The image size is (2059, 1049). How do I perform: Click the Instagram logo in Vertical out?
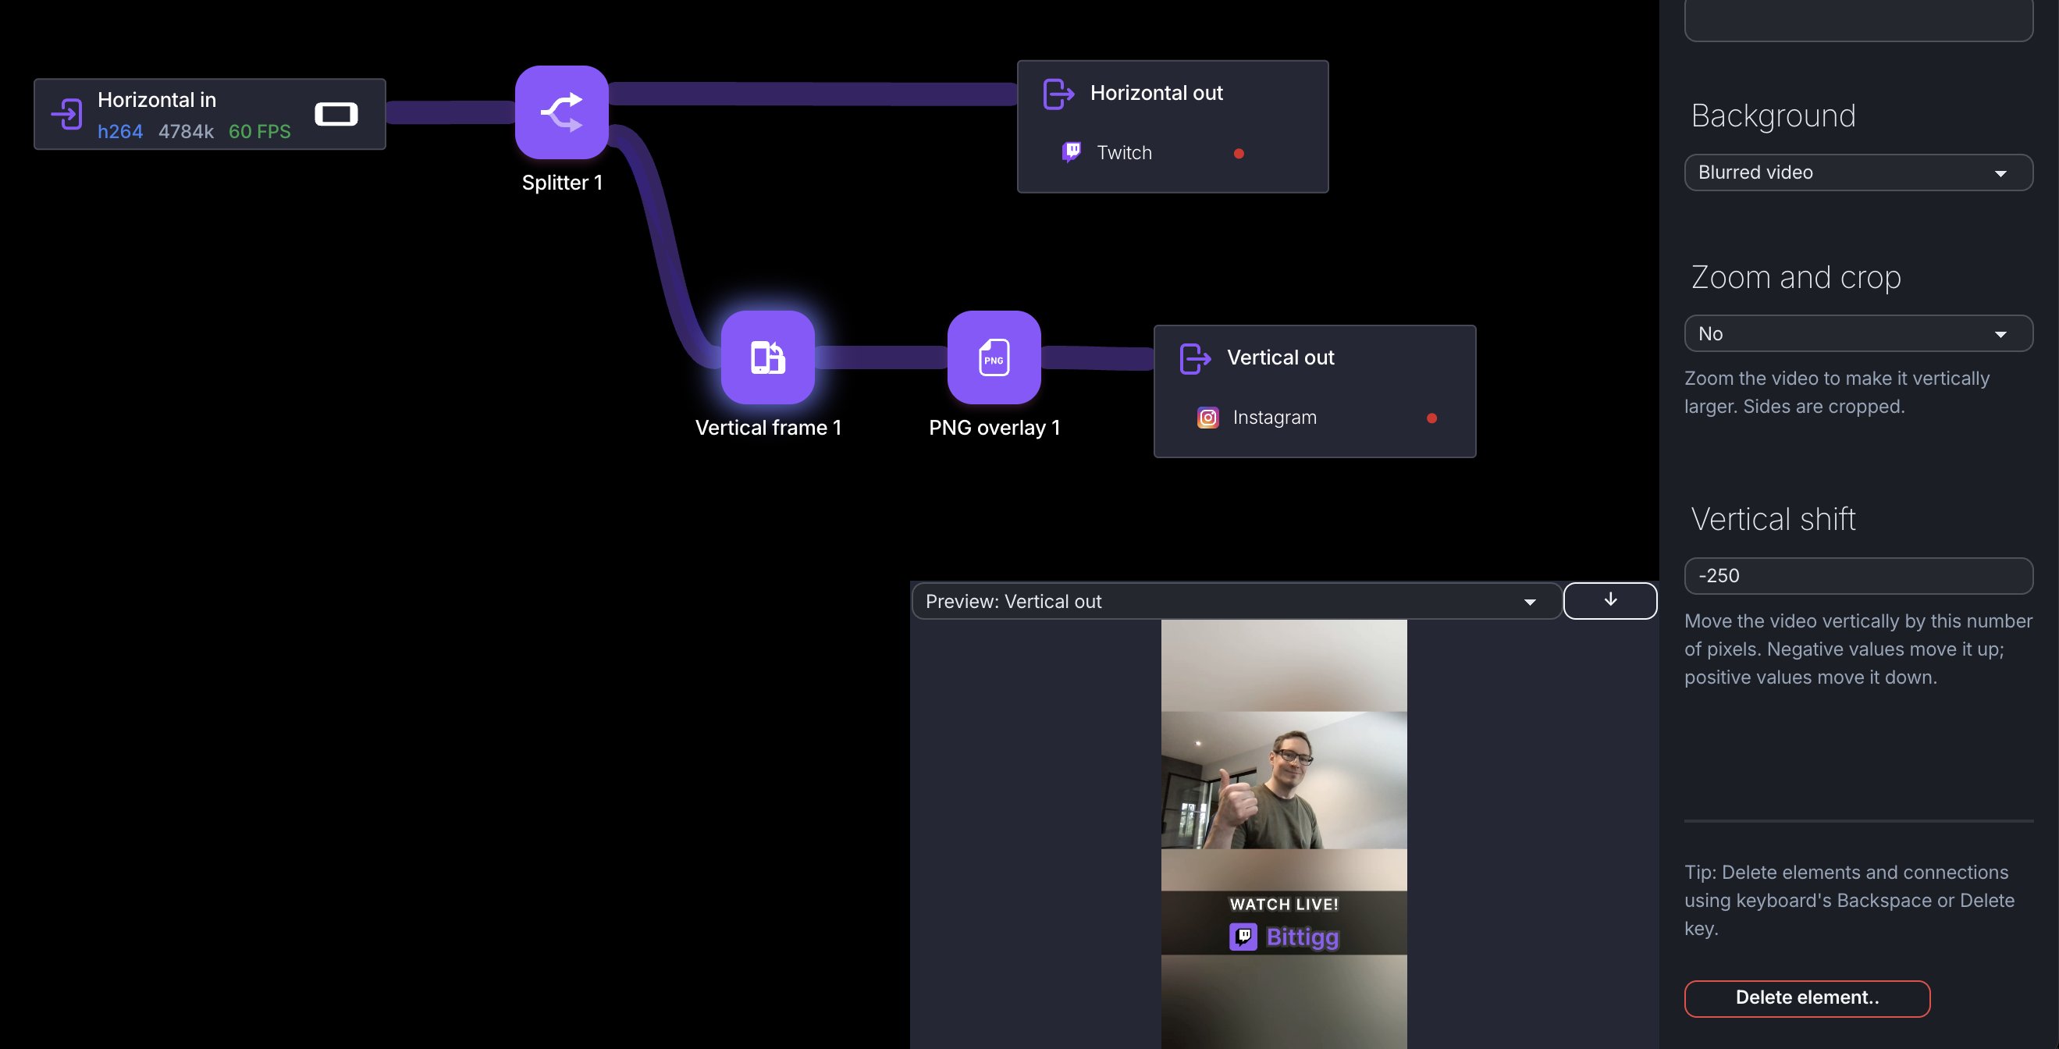[1207, 418]
